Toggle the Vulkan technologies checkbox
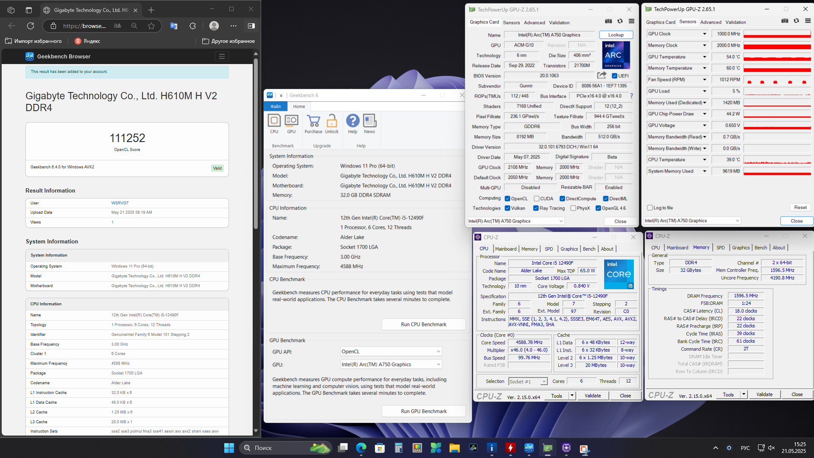Image resolution: width=814 pixels, height=458 pixels. (507, 208)
